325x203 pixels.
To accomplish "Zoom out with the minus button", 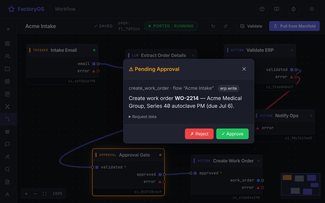I will pos(35,194).
